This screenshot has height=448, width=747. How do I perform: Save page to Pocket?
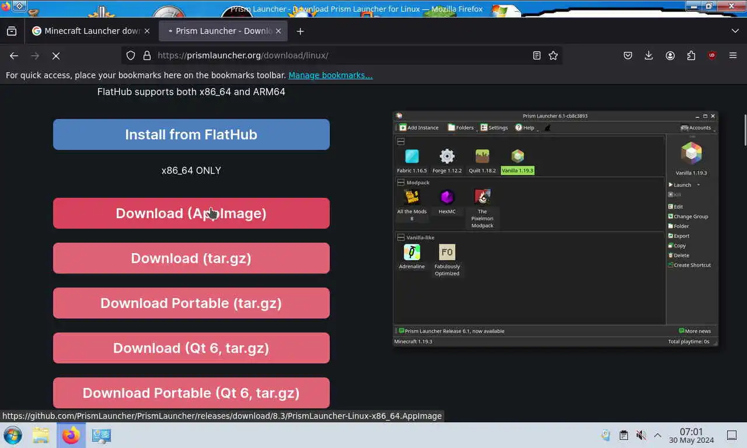click(x=628, y=55)
